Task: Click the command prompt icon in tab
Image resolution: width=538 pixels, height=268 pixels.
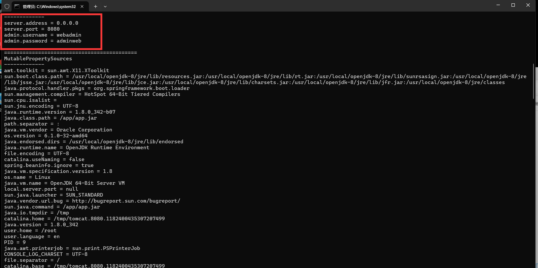Action: [x=17, y=6]
